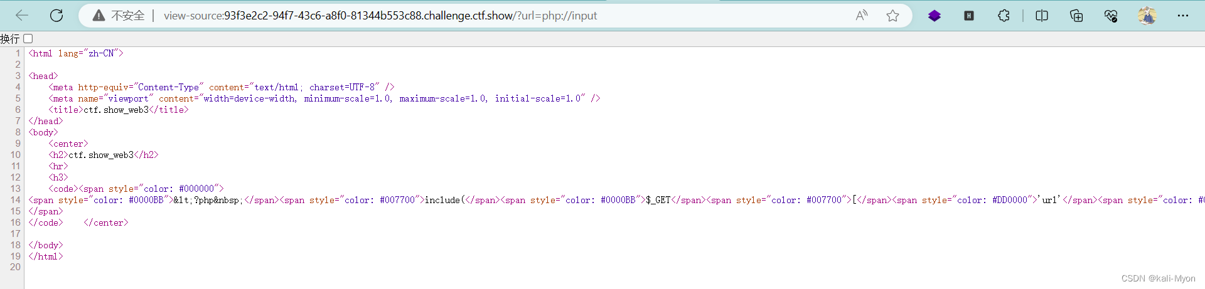This screenshot has width=1205, height=289.
Task: Select the meta Content-Type line
Action: (x=222, y=87)
